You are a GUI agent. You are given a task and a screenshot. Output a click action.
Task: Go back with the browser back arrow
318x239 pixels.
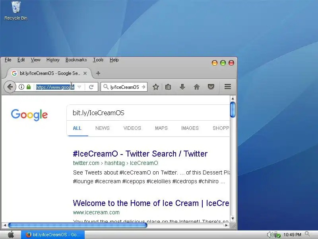click(10, 87)
